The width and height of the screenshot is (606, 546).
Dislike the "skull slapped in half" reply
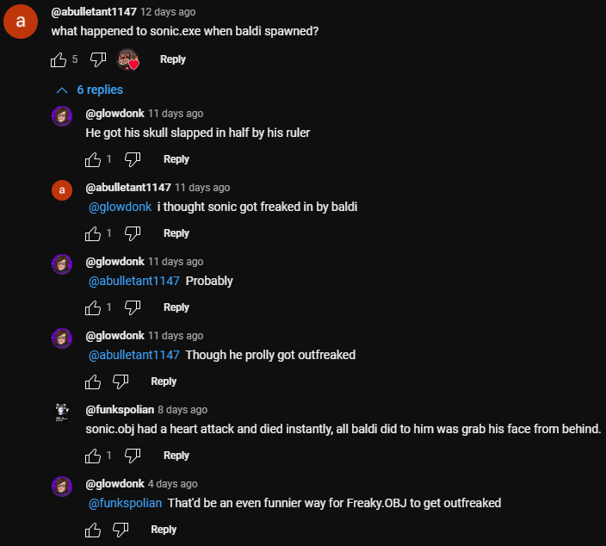133,159
